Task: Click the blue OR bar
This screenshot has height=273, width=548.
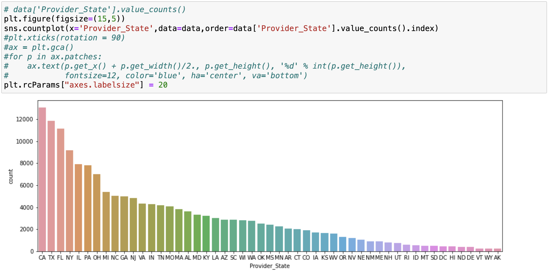Action: [x=343, y=244]
